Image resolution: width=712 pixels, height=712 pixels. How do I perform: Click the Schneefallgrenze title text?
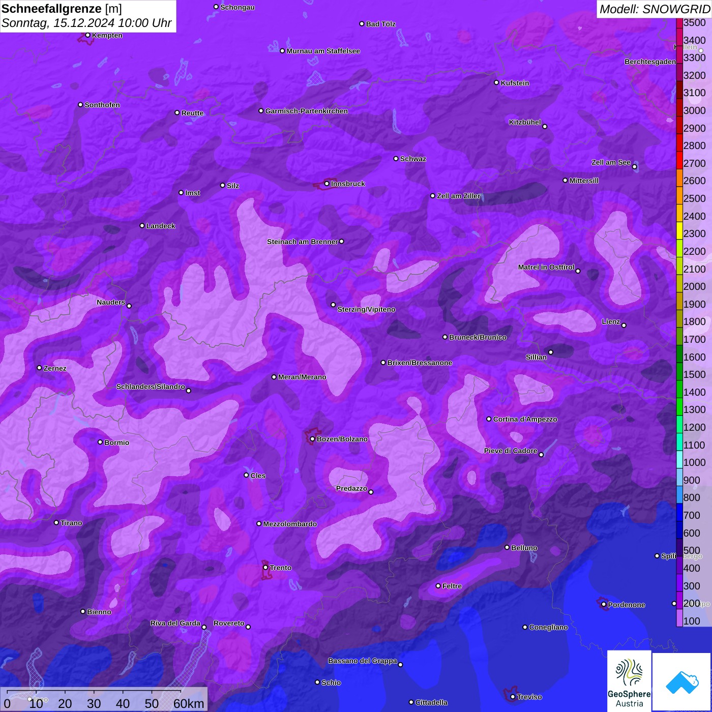click(51, 9)
